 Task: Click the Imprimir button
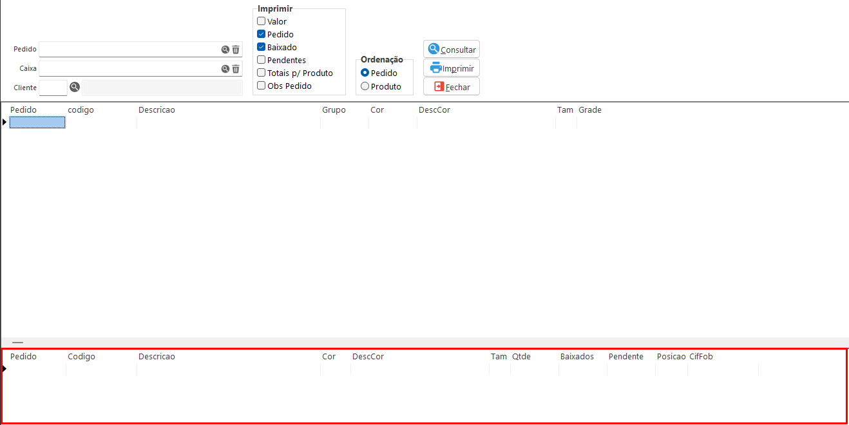[452, 68]
